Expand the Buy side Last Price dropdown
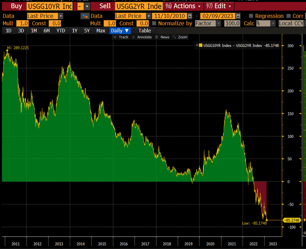 coord(61,16)
